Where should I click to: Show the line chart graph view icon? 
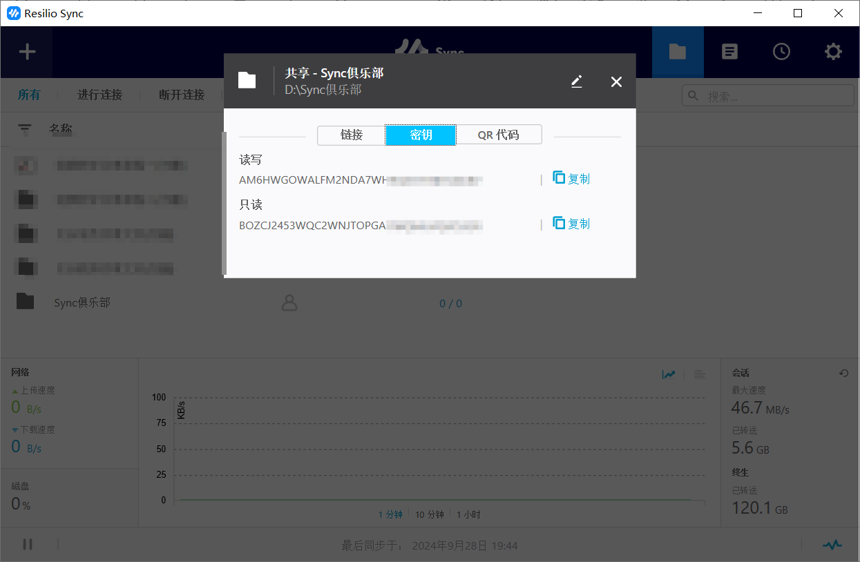pos(669,374)
